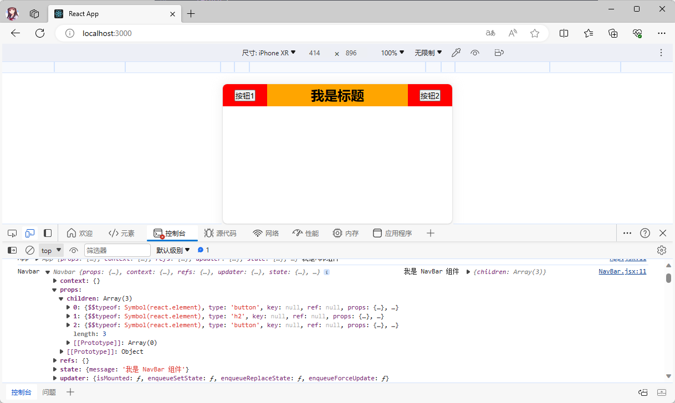
Task: Switch to the 网络 tab
Action: pyautogui.click(x=265, y=233)
